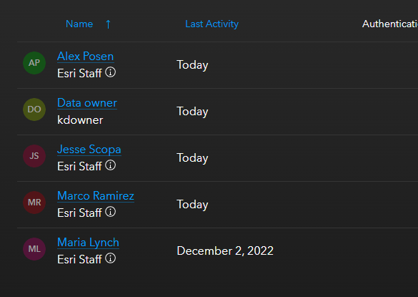Screen dimensions: 418x297
Task: Toggle the ascending sort arrow next to Name
Action: point(108,24)
